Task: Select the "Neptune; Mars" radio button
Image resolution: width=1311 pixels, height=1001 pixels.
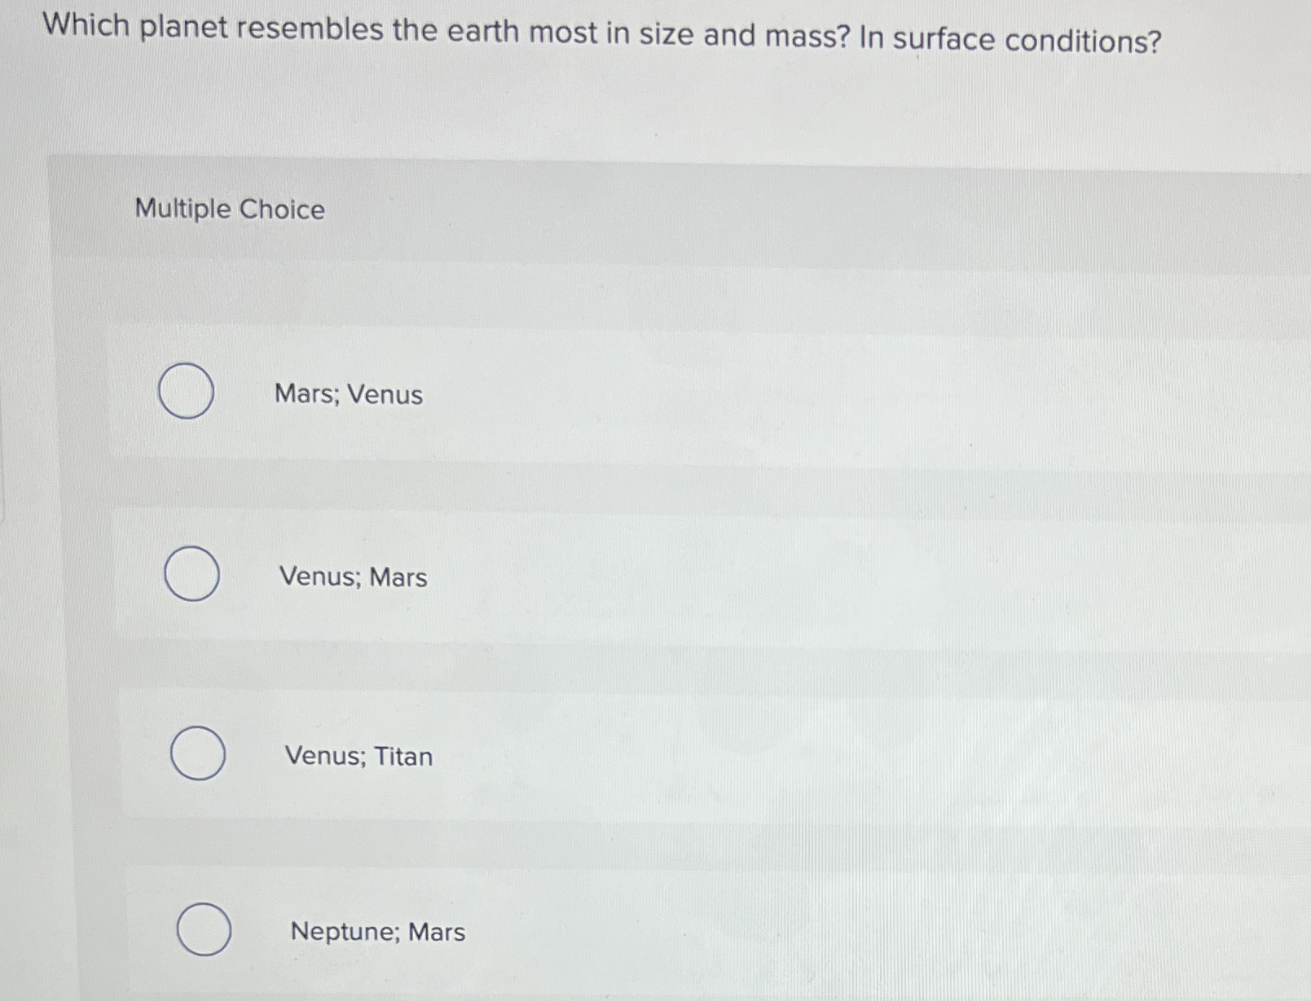Action: tap(205, 930)
